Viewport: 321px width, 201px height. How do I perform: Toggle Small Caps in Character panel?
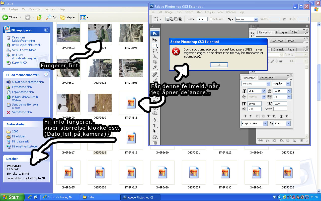[263, 116]
